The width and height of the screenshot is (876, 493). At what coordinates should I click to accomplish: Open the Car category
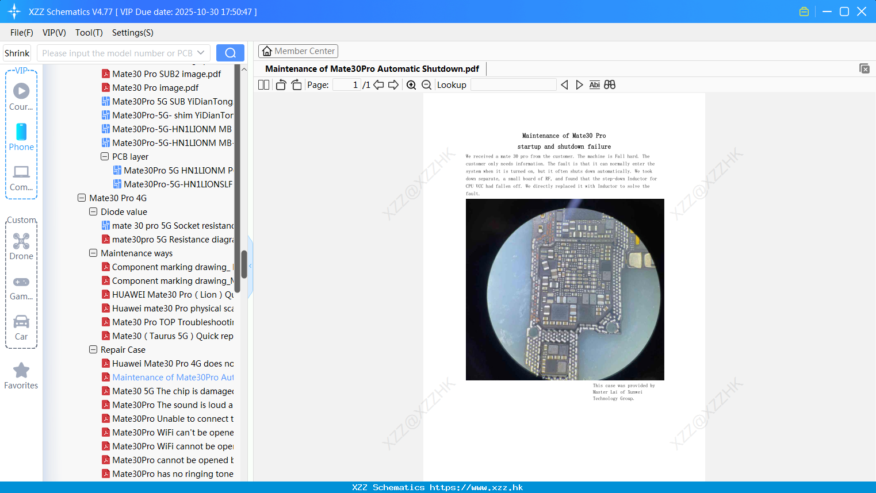click(x=21, y=321)
